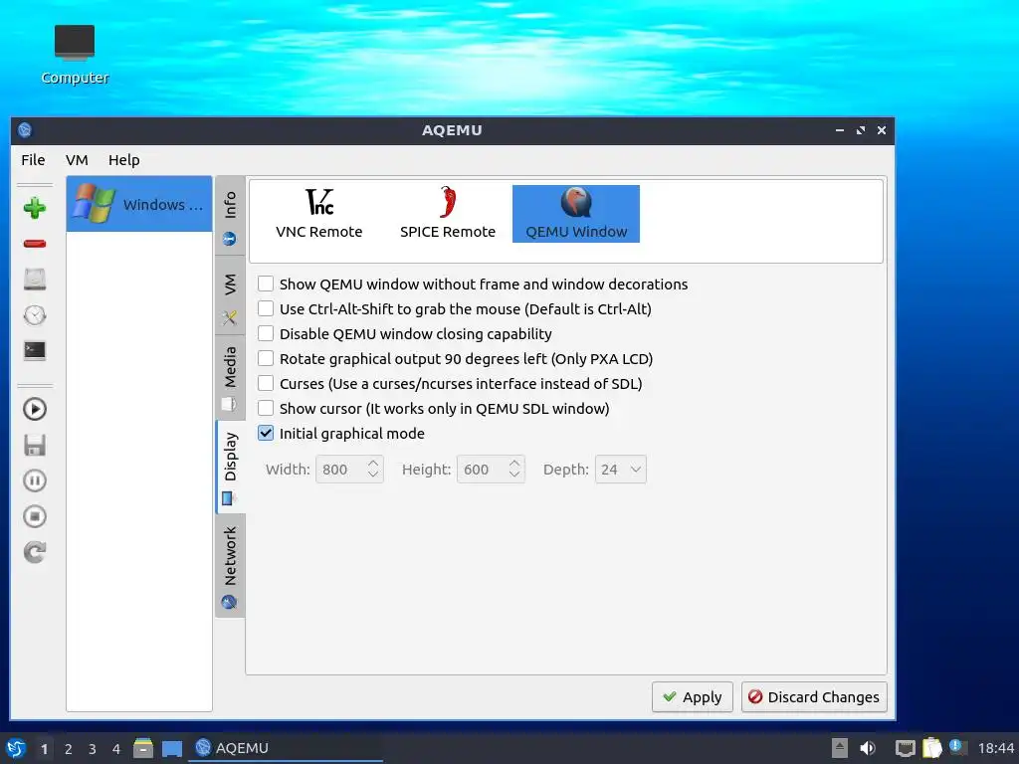Check Disable QEMU window closing capability
The width and height of the screenshot is (1019, 764).
pos(266,333)
